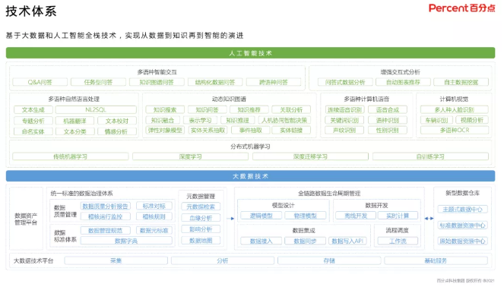504x287 pixels.
Task: Click the 稽核规则 box
Action: [x=154, y=216]
